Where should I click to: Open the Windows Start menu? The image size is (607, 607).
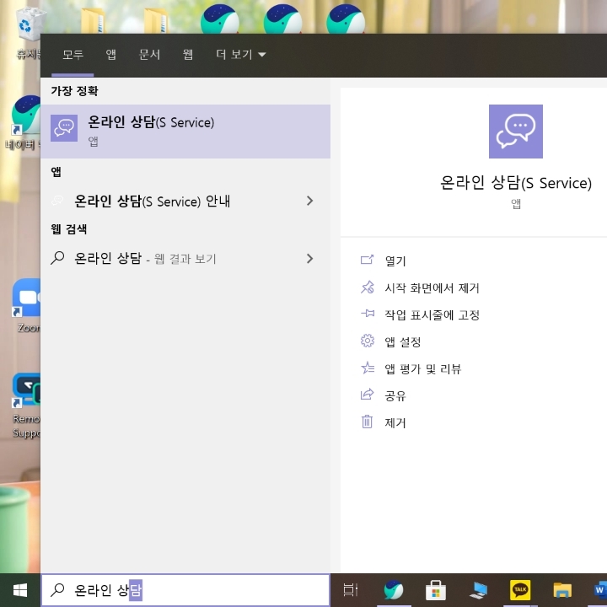pos(20,590)
